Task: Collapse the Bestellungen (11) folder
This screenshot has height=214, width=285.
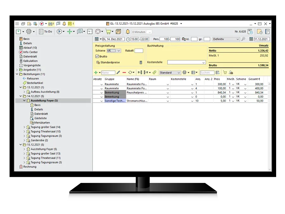Action: tap(17, 74)
